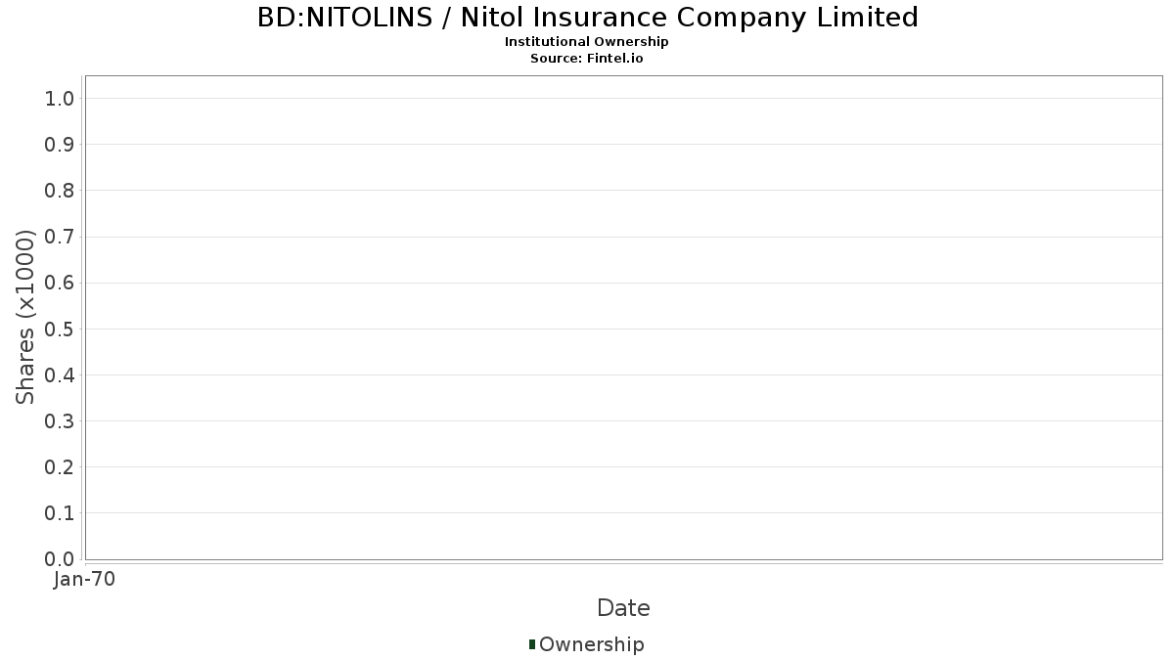Toggle the Ownership series legend label
The image size is (1174, 660).
pos(591,644)
